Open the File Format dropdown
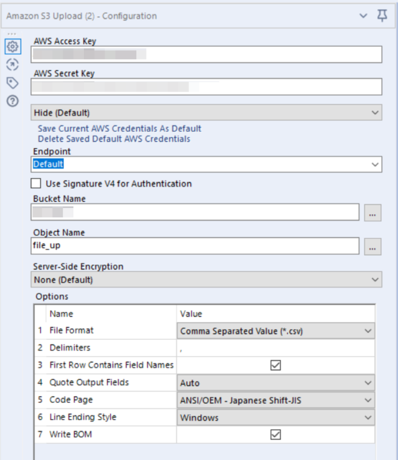The image size is (398, 460). click(275, 331)
